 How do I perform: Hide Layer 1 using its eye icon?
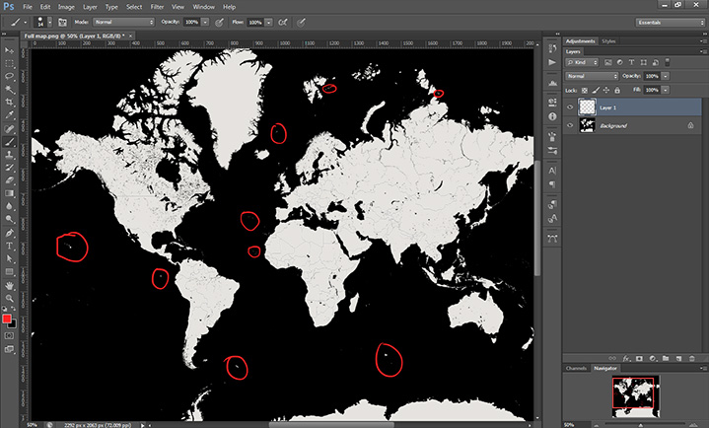click(x=571, y=107)
